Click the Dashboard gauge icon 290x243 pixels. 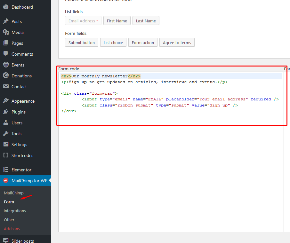[x=6, y=7]
